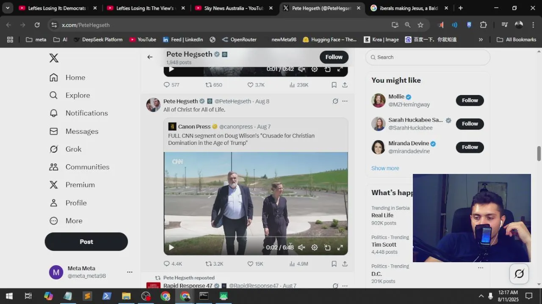542x304 pixels.
Task: Open Canon Press quoted post author
Action: [x=194, y=127]
